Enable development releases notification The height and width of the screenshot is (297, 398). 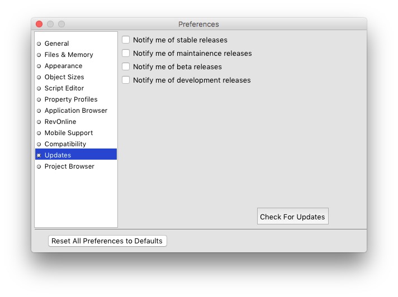[x=126, y=80]
